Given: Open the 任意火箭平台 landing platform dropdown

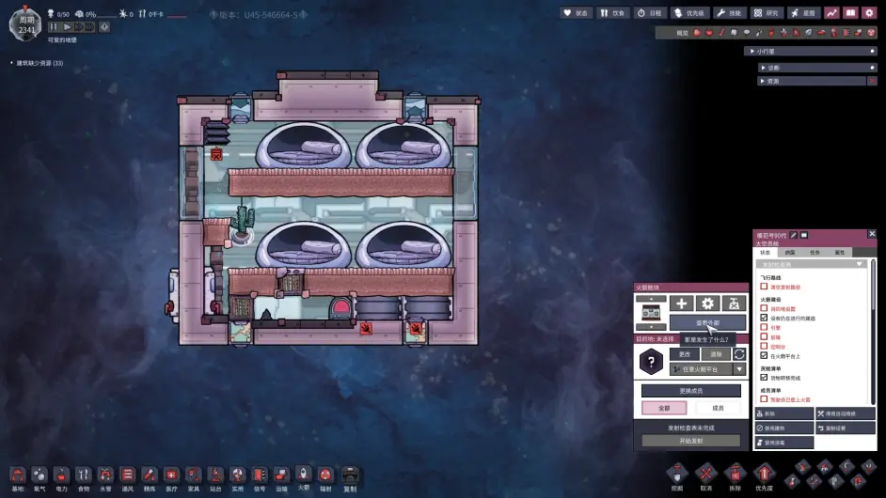Looking at the screenshot, I should click(739, 369).
